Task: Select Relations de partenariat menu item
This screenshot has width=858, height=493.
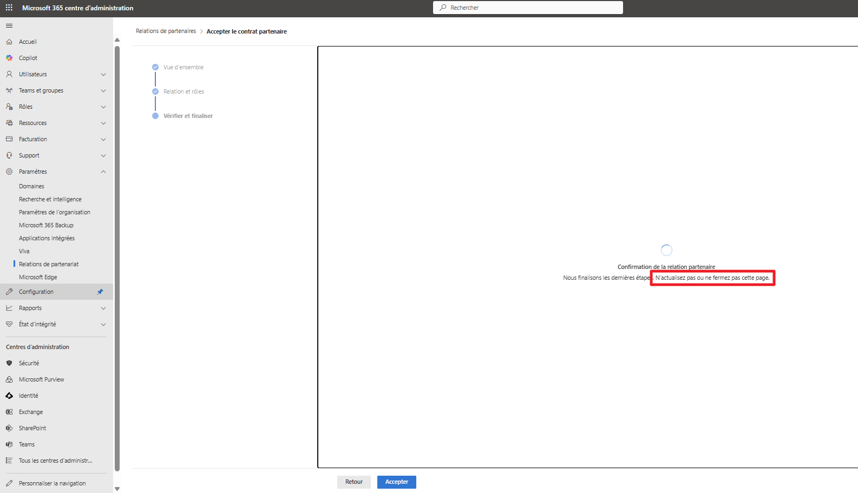Action: (49, 264)
